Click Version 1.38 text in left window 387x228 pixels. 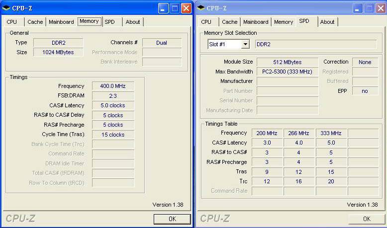168,205
